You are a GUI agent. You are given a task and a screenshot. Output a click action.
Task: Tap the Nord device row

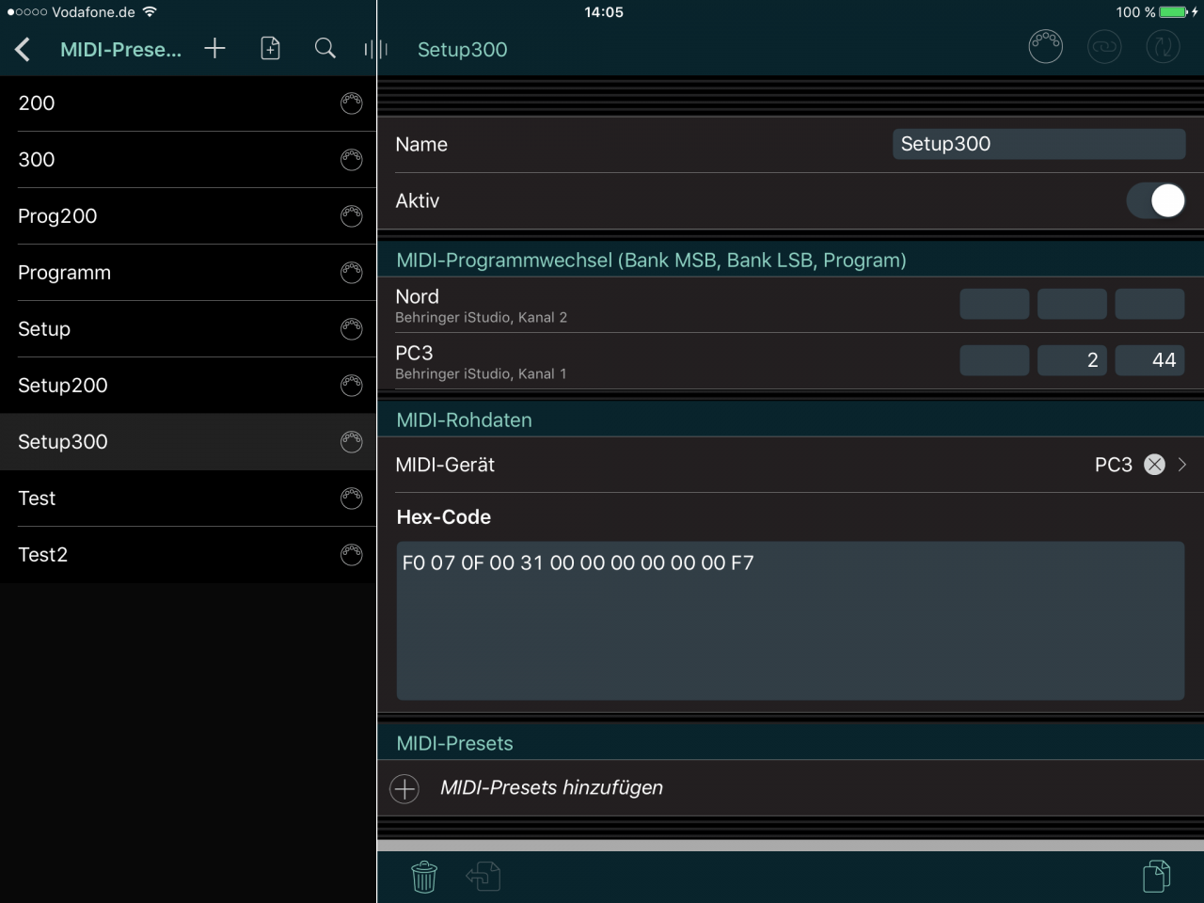click(790, 305)
